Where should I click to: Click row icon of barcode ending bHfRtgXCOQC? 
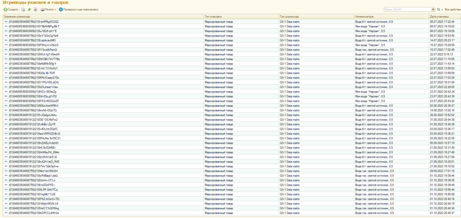6,22
